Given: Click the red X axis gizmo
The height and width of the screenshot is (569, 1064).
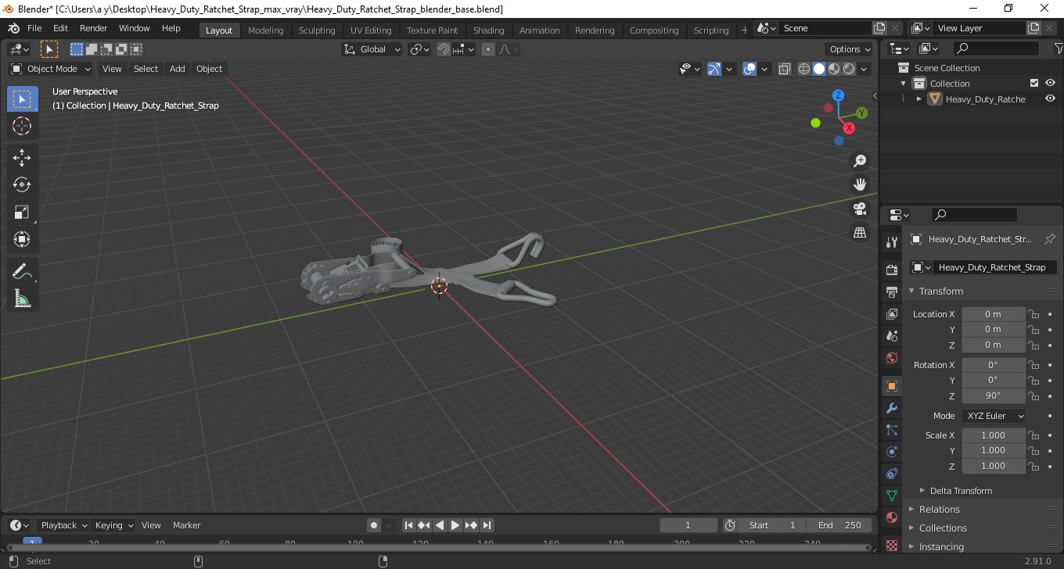Looking at the screenshot, I should tap(849, 128).
